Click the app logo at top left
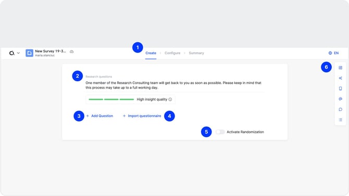This screenshot has width=349, height=196. point(12,53)
